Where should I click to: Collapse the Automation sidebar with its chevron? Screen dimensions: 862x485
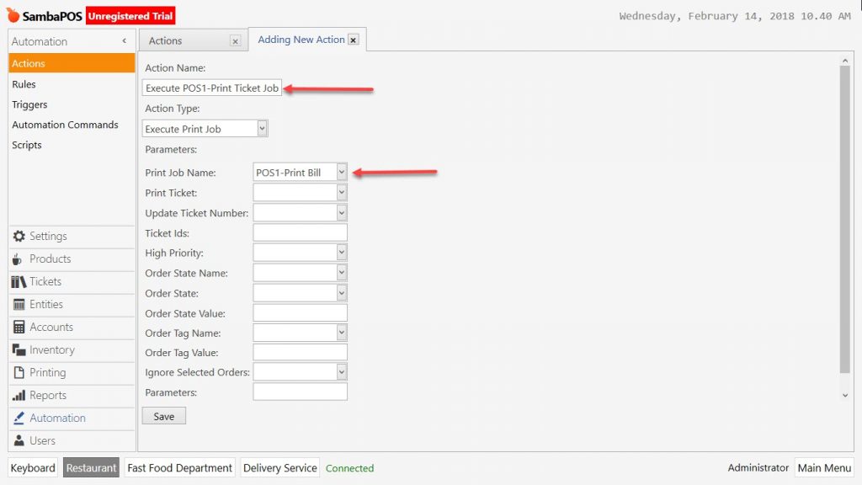click(x=125, y=40)
